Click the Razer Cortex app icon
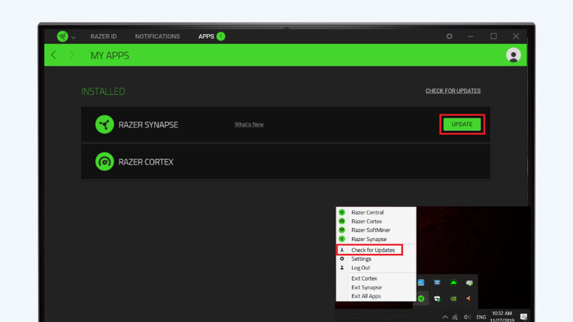The height and width of the screenshot is (322, 573). coord(104,162)
